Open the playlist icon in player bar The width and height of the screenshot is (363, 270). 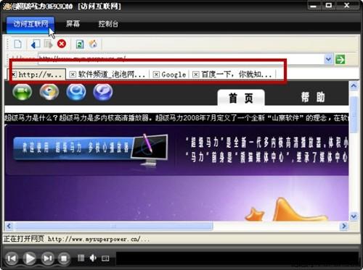point(81,258)
